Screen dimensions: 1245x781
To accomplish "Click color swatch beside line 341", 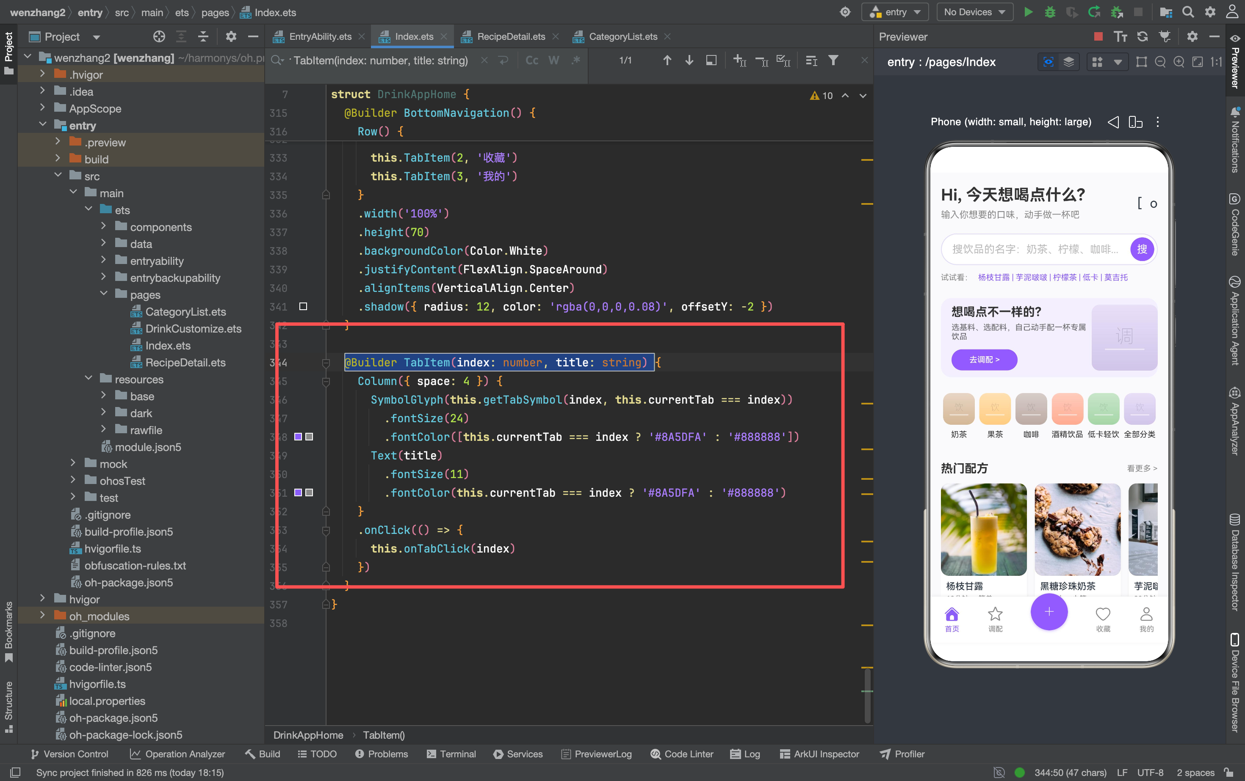I will [x=304, y=306].
